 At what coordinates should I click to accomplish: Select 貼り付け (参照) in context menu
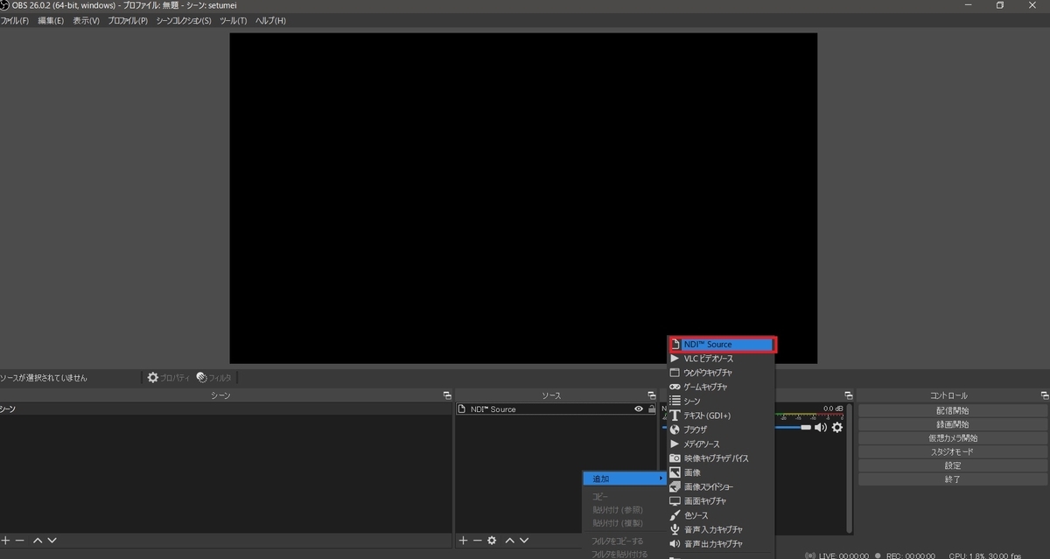(x=617, y=510)
